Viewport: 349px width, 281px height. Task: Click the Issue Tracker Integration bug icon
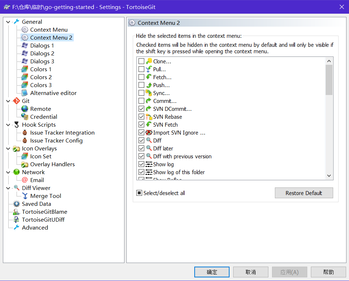(25, 132)
